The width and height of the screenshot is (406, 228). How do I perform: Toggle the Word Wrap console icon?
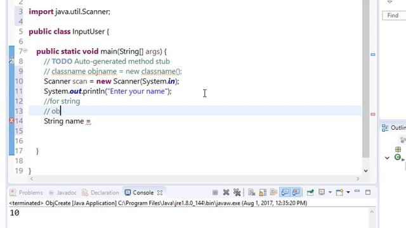pos(273,193)
